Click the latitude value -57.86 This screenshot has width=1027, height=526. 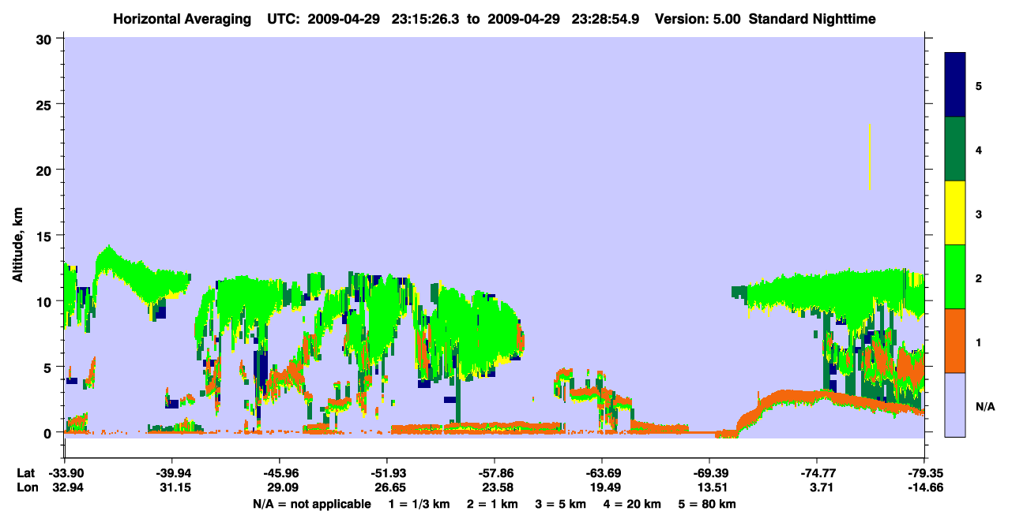(x=495, y=473)
